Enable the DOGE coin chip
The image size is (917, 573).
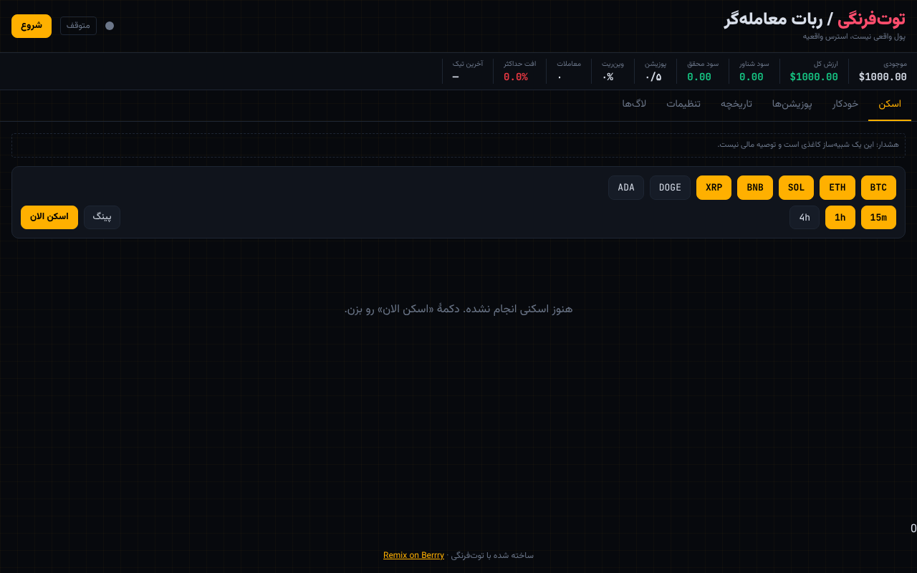coord(670,188)
